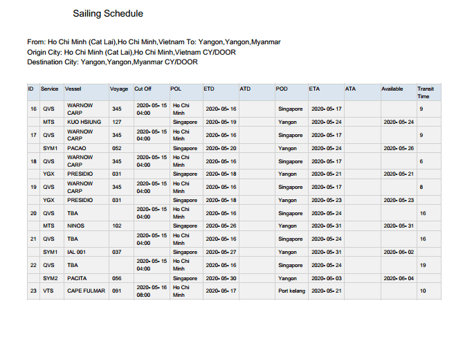Click the PACITA vessel cell
This screenshot has height=339, width=454.
[78, 277]
